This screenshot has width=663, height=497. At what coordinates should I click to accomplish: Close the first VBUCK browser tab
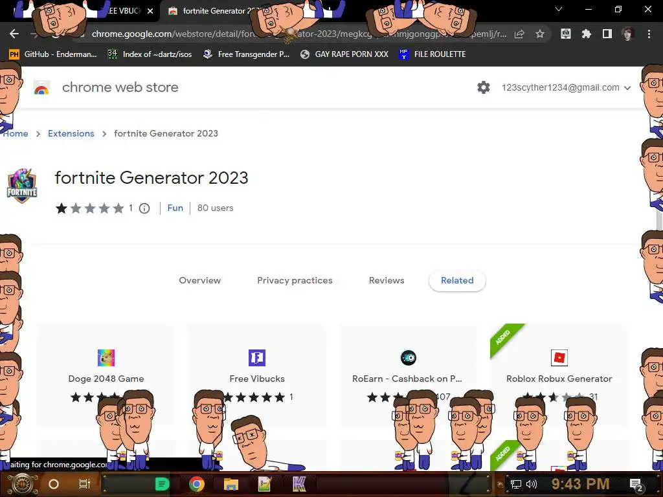[150, 11]
